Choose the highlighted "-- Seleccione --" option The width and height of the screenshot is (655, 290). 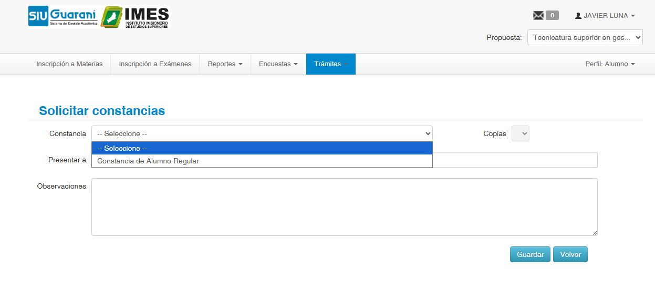click(262, 148)
